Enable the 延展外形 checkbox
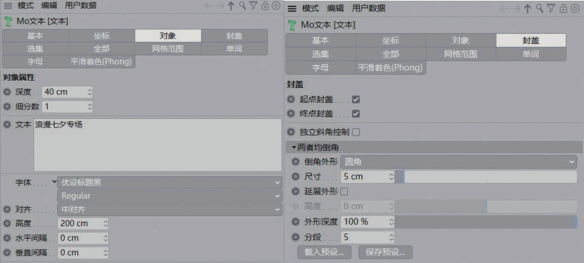 coord(344,191)
